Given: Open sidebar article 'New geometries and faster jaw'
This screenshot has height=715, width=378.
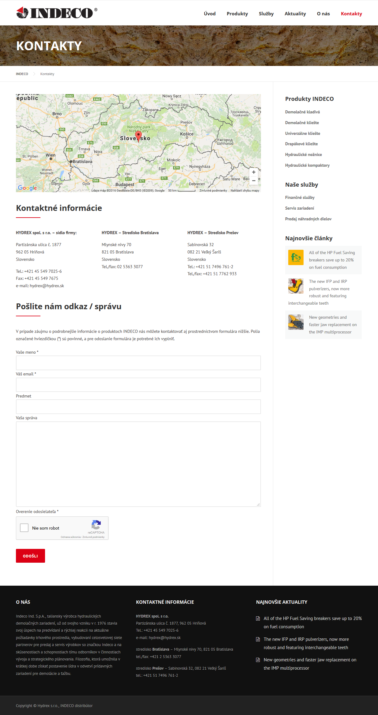Looking at the screenshot, I should pos(333,325).
